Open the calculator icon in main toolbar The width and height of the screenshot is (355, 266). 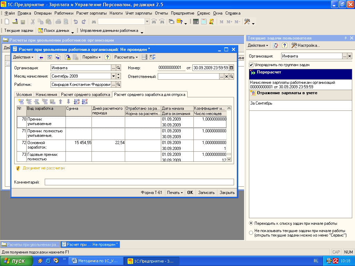(196, 22)
